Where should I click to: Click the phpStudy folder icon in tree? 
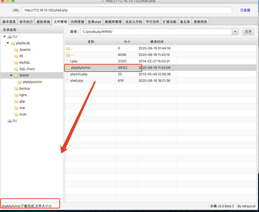[x=13, y=43]
